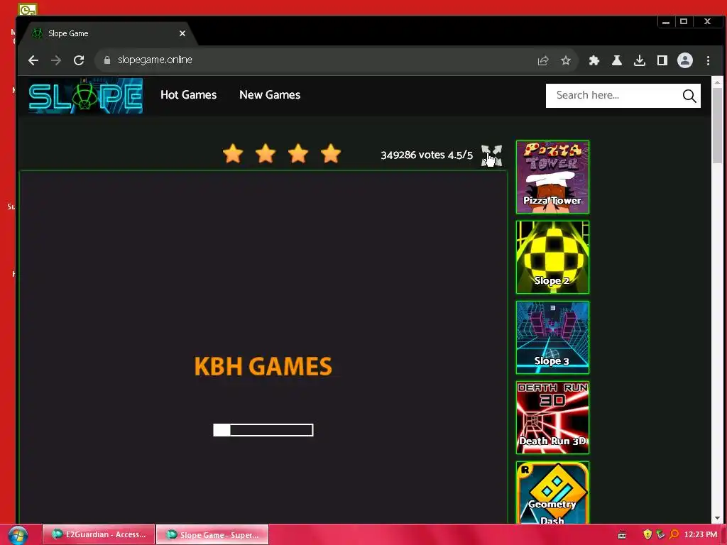Rate the game three stars
This screenshot has height=545, width=727.
298,153
